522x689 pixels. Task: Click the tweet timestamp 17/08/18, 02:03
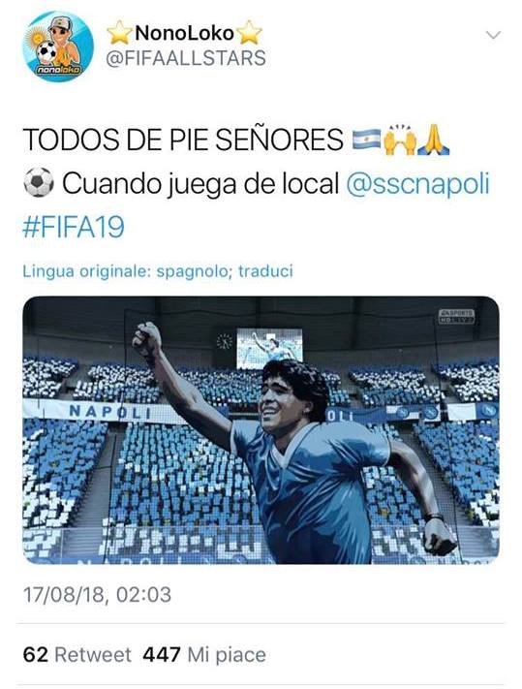pyautogui.click(x=97, y=595)
